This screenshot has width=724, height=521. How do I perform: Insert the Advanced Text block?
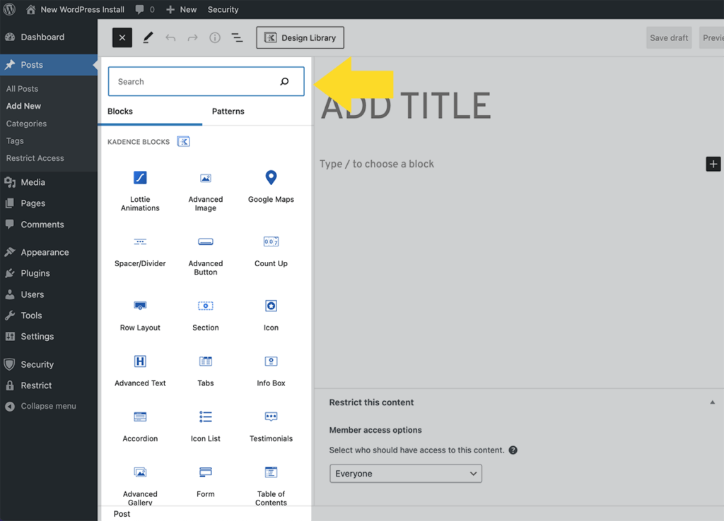(140, 371)
